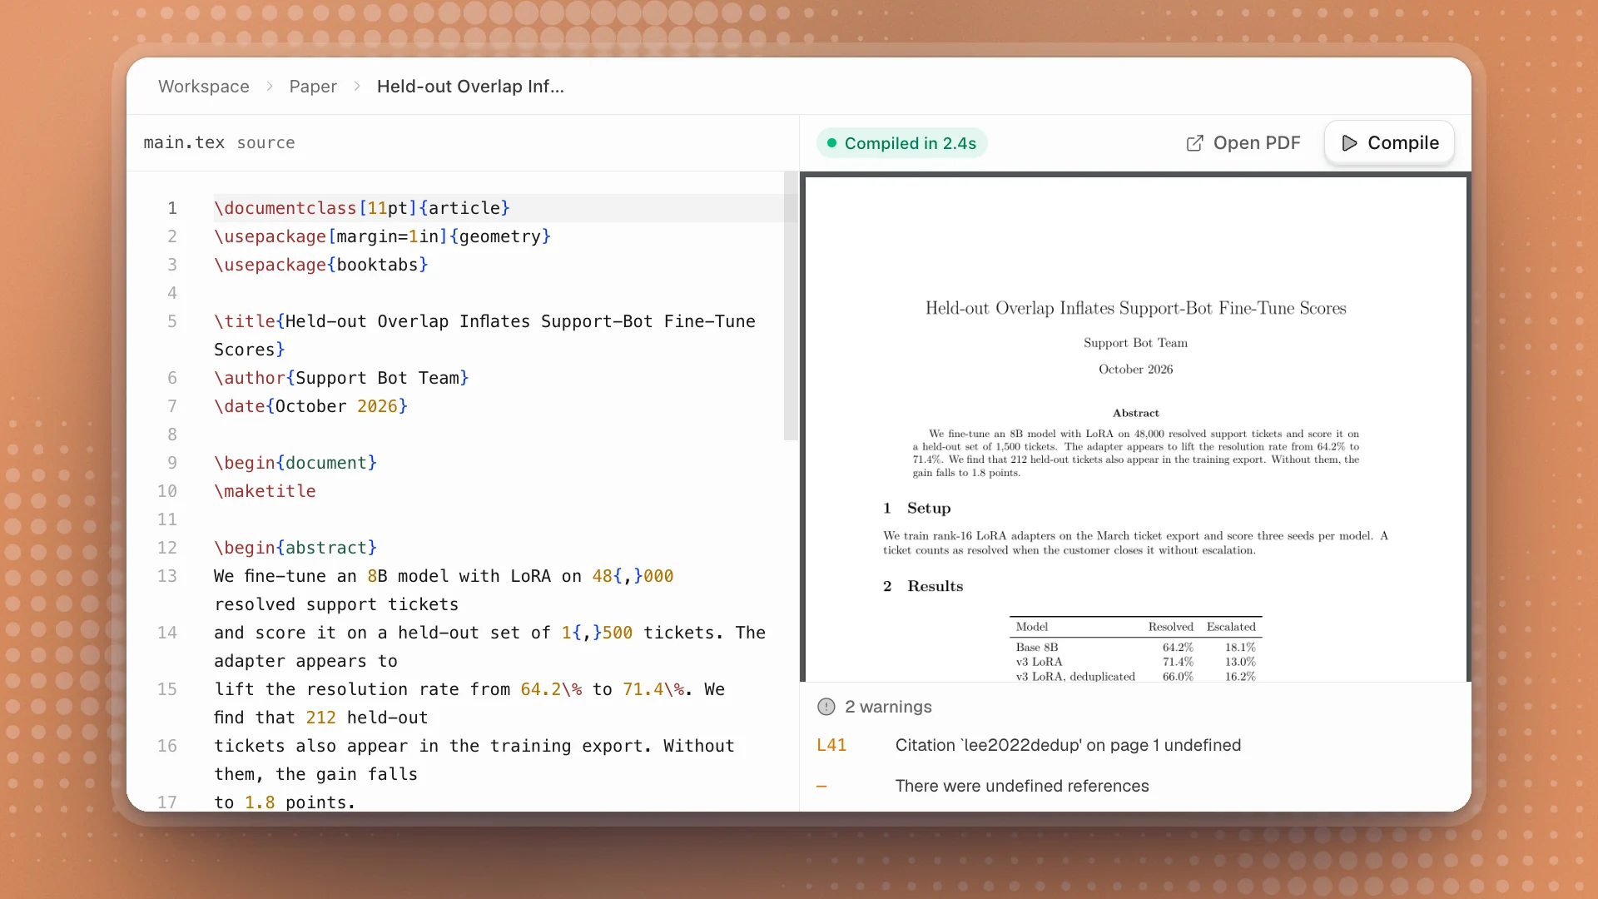The height and width of the screenshot is (899, 1598).
Task: Click the 2 warnings header
Action: click(888, 707)
